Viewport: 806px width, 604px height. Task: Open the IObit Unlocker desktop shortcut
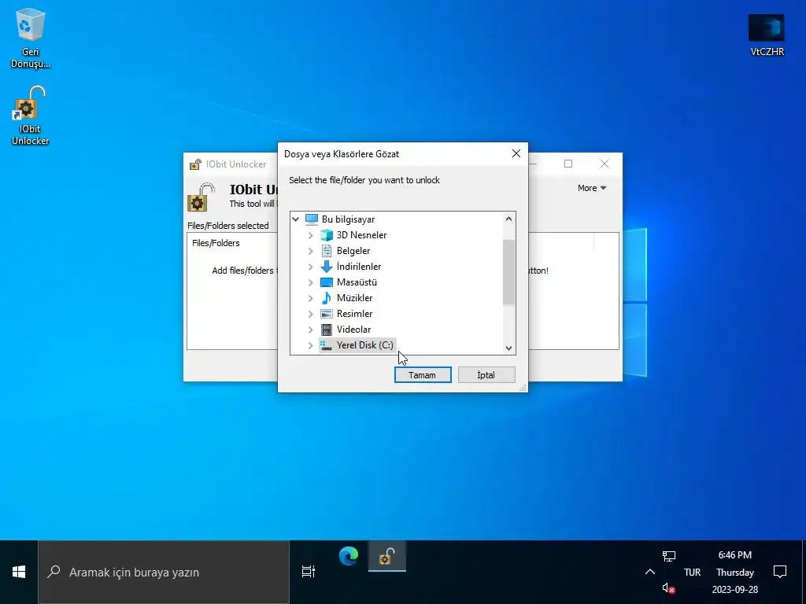(x=31, y=116)
